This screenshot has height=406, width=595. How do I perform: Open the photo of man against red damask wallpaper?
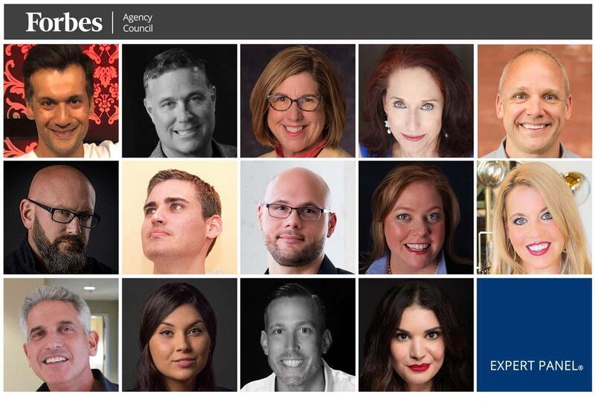61,101
